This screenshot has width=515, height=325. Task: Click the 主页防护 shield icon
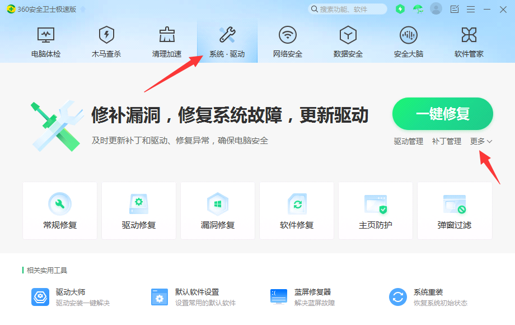pos(376,204)
